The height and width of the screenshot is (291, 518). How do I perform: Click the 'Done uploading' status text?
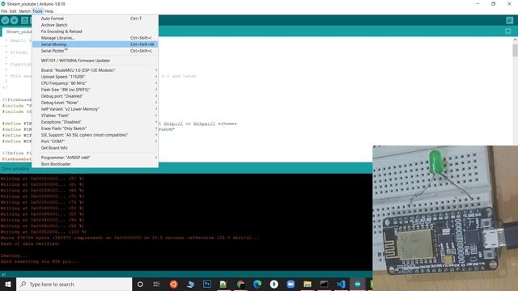pyautogui.click(x=15, y=169)
